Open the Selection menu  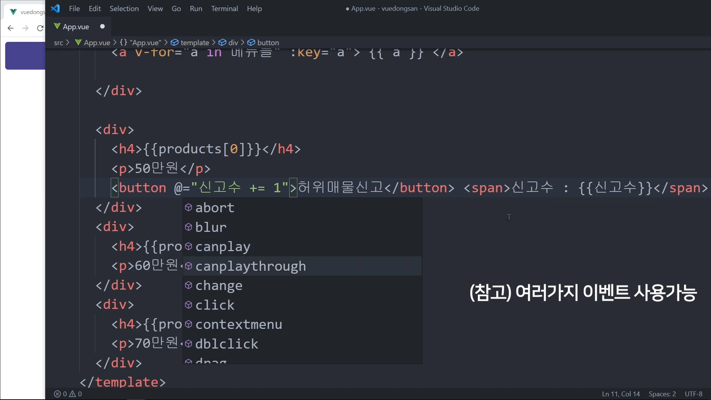[x=124, y=9]
